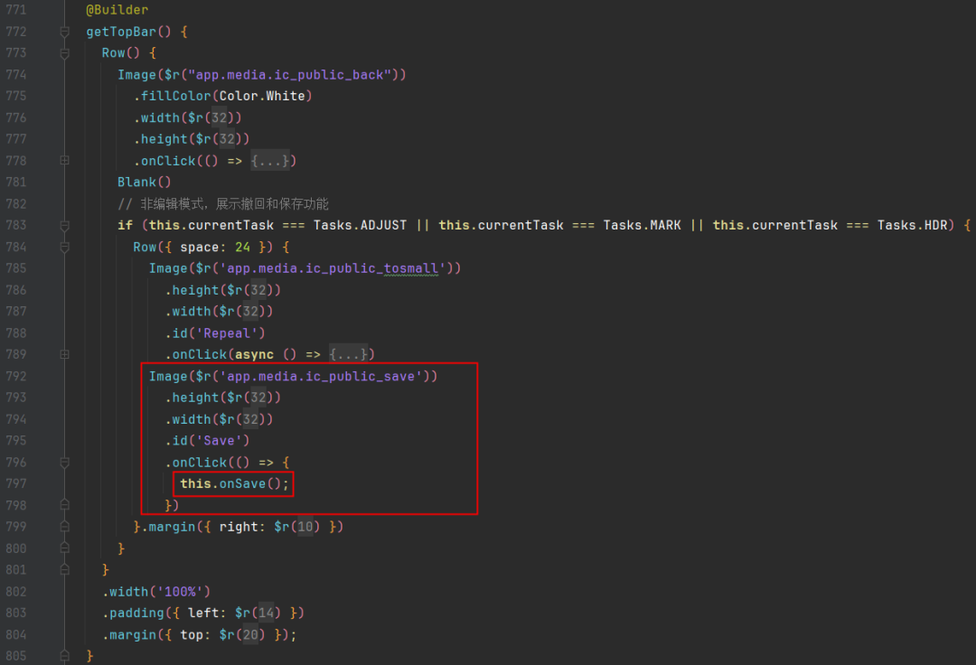
Task: Click line number 771 in the gutter
Action: (x=16, y=10)
